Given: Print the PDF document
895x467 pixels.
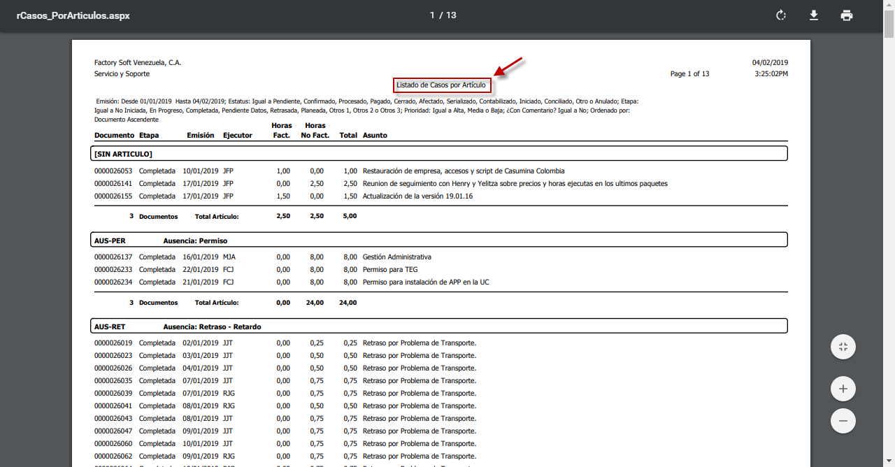Looking at the screenshot, I should [847, 15].
